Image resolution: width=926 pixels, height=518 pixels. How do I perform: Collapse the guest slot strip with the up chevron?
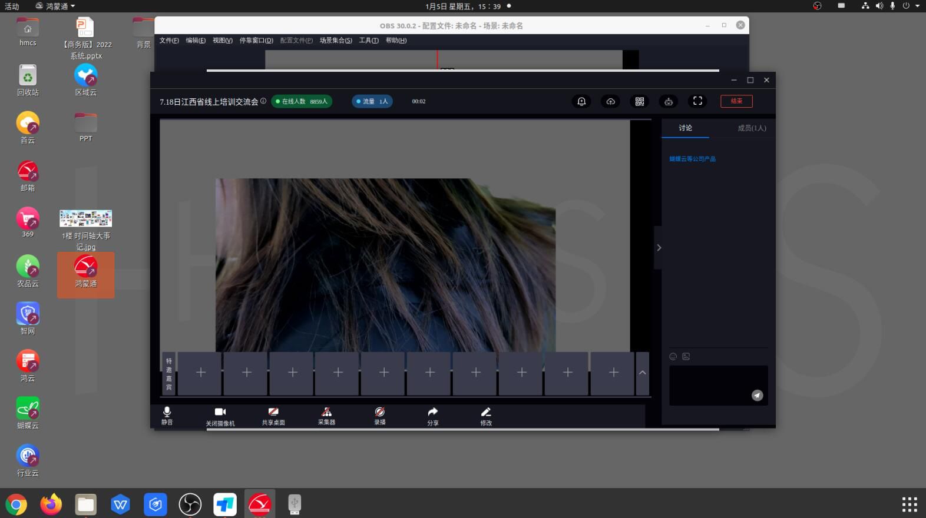coord(642,373)
